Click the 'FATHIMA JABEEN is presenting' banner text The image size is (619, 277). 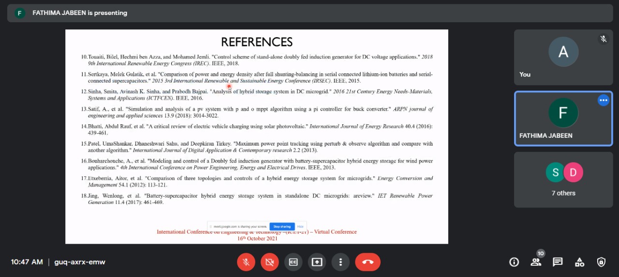[80, 13]
